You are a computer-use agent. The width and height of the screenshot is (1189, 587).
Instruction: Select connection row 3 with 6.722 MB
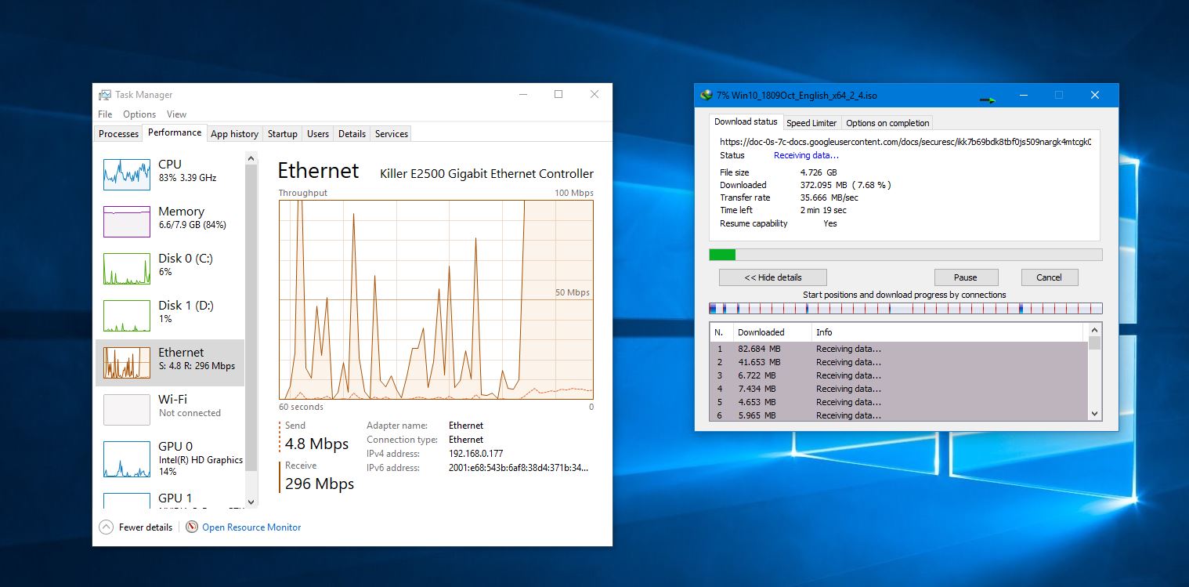[x=898, y=375]
